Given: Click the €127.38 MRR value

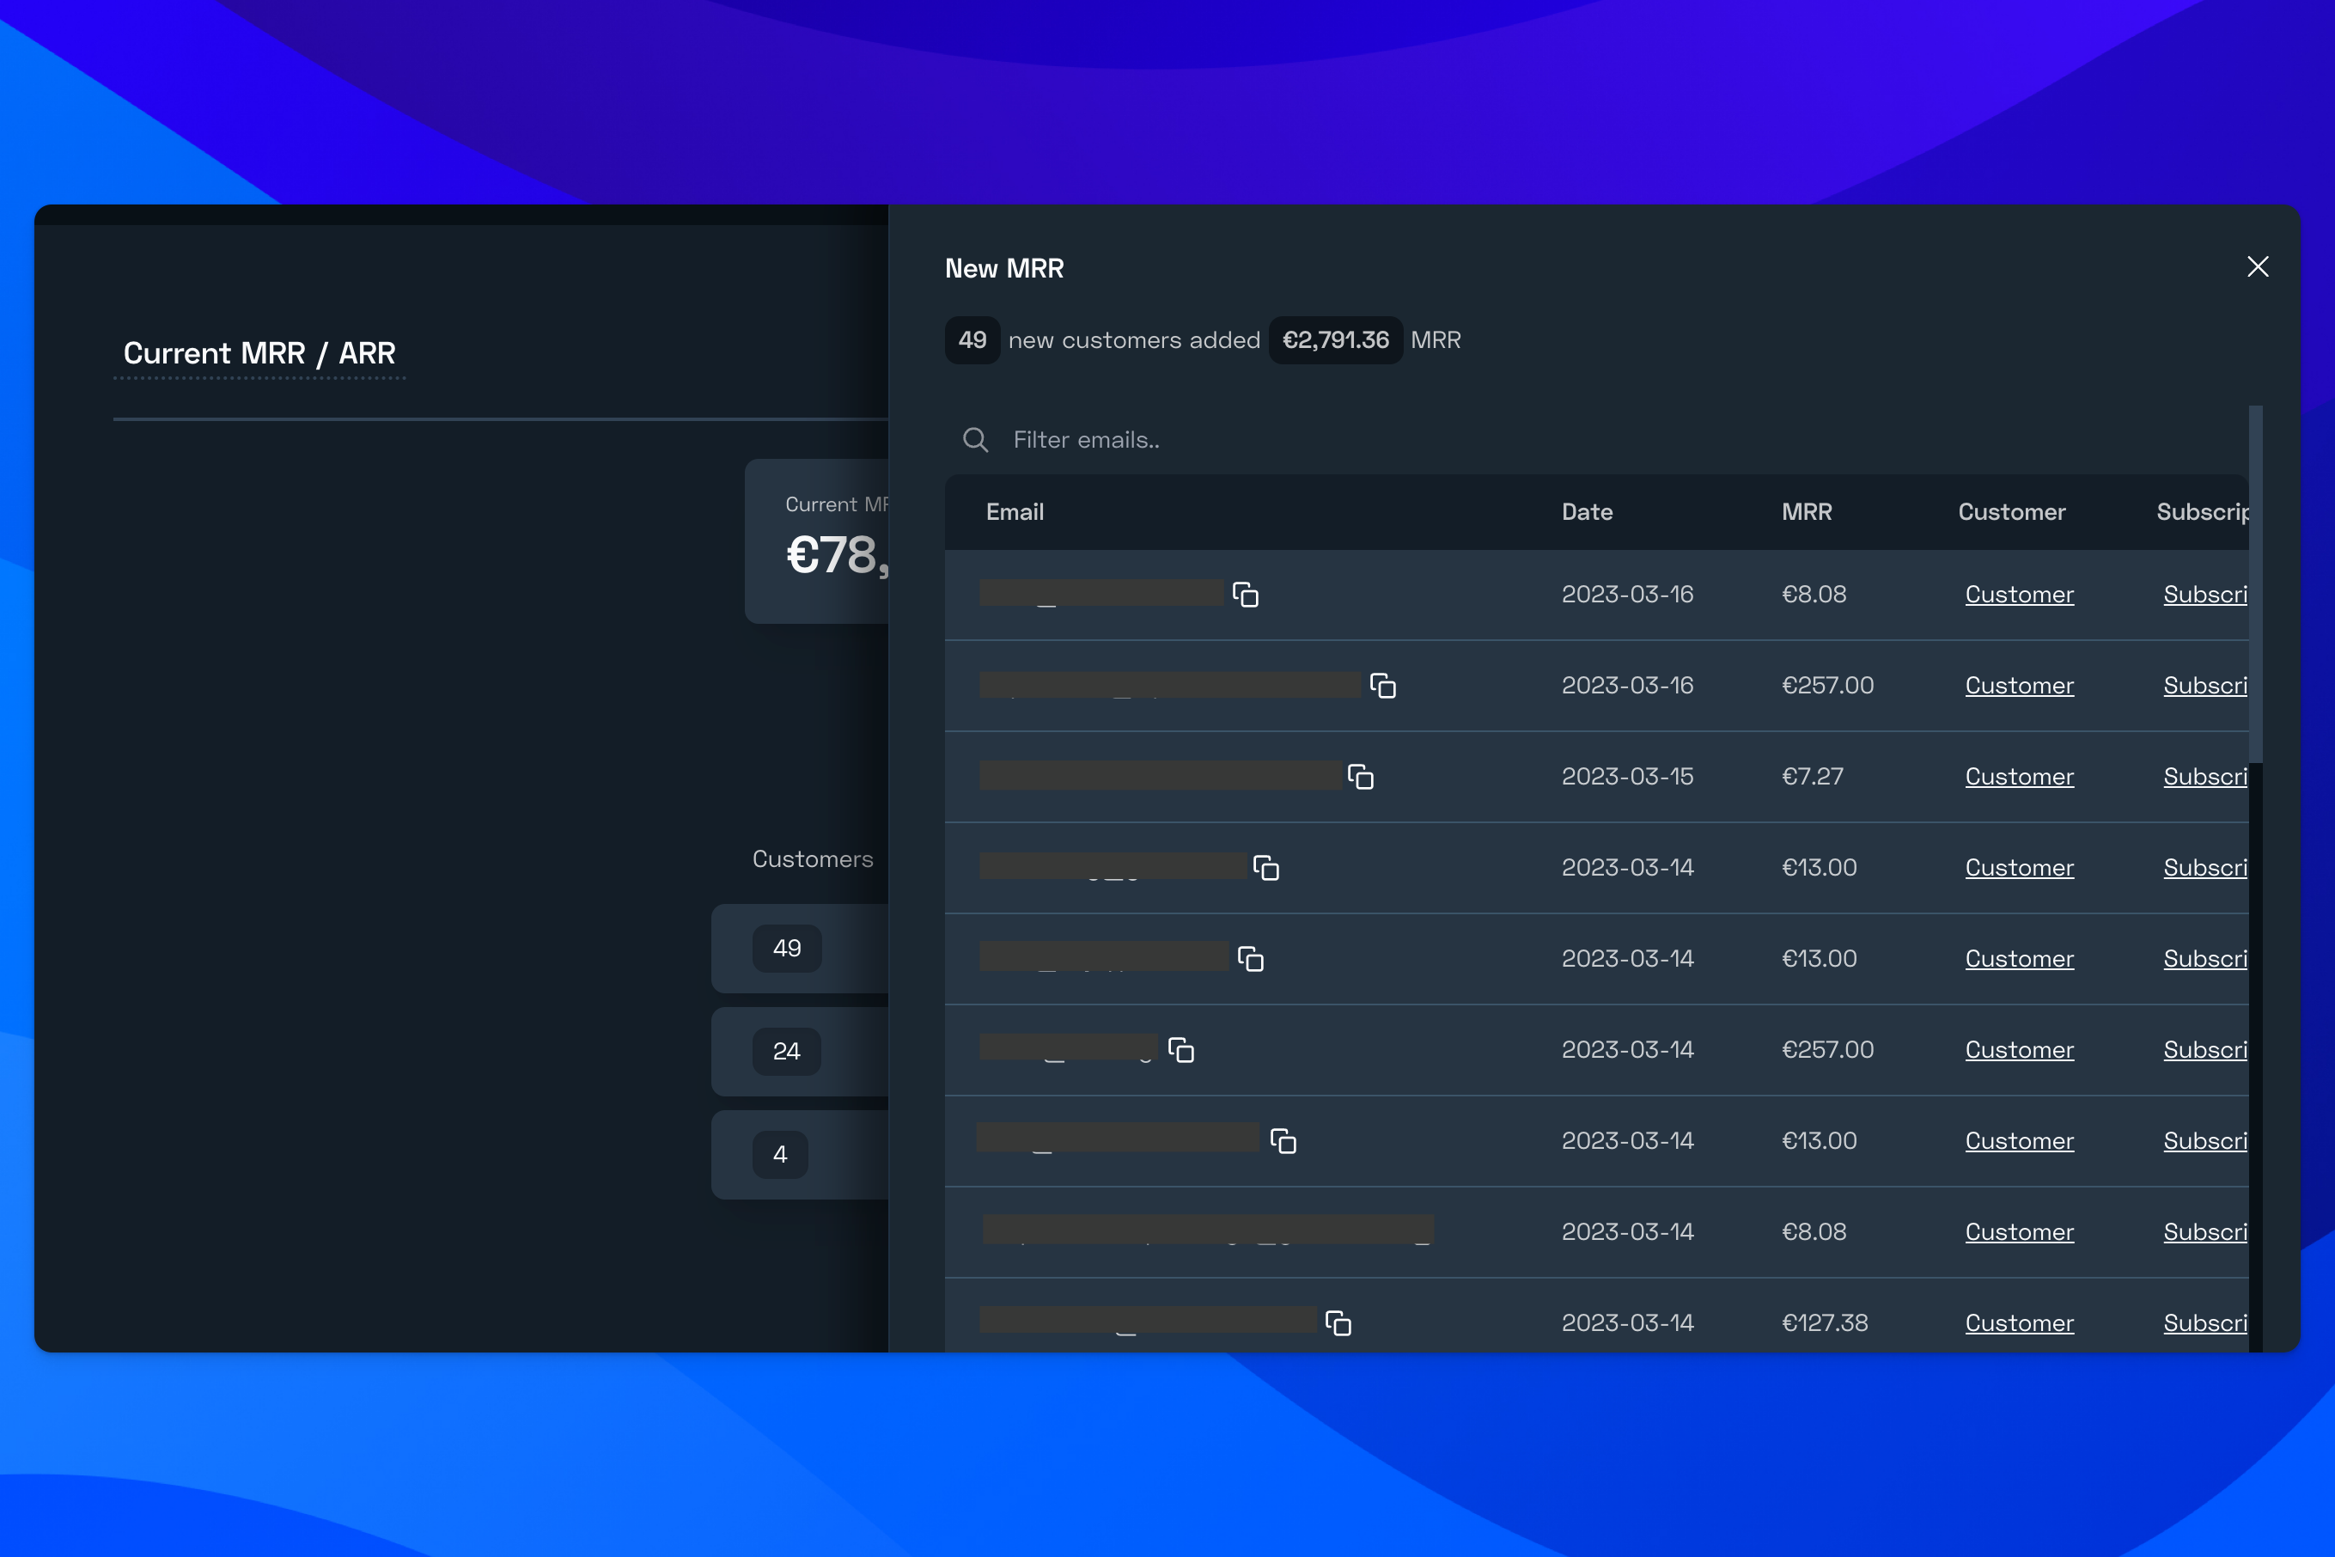Looking at the screenshot, I should [1825, 1323].
